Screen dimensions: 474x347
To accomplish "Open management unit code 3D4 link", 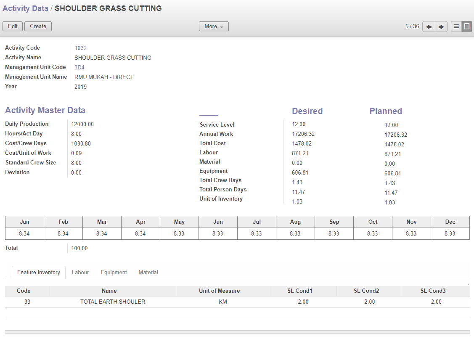I will (x=79, y=67).
